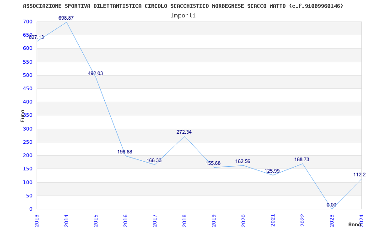Viewport: 366px width, 229px height.
Task: Click the 200 y-axis tick label
Action: [27, 155]
